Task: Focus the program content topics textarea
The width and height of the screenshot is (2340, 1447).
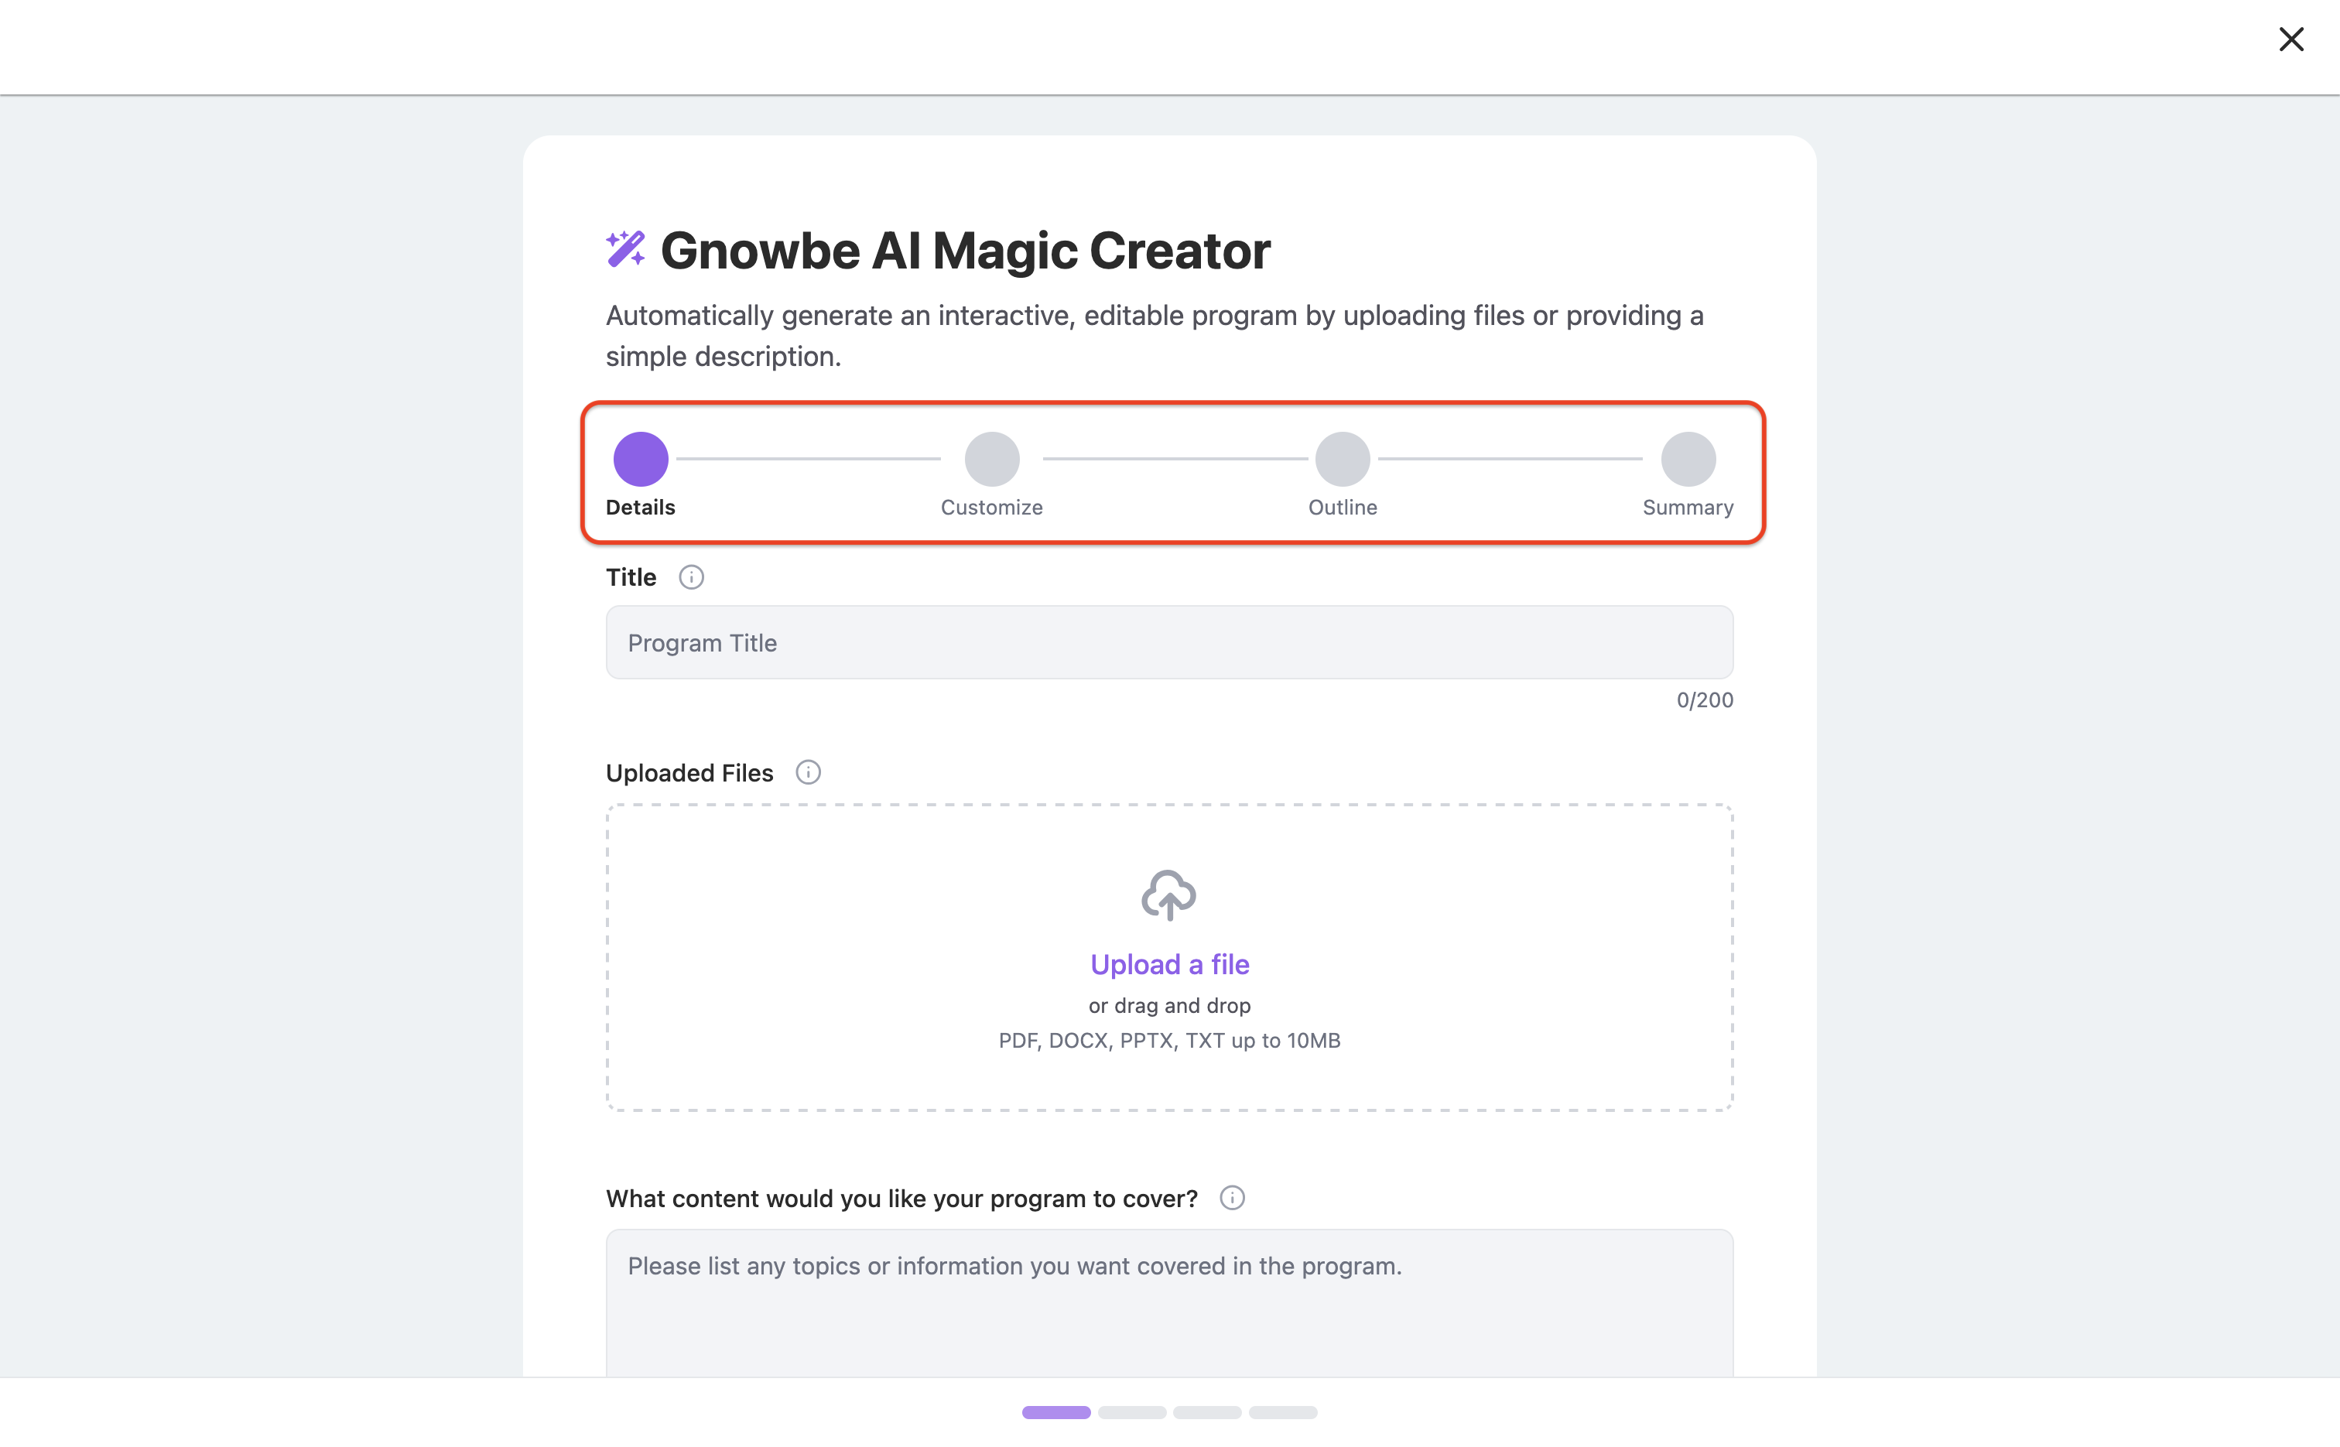Action: [x=1169, y=1303]
